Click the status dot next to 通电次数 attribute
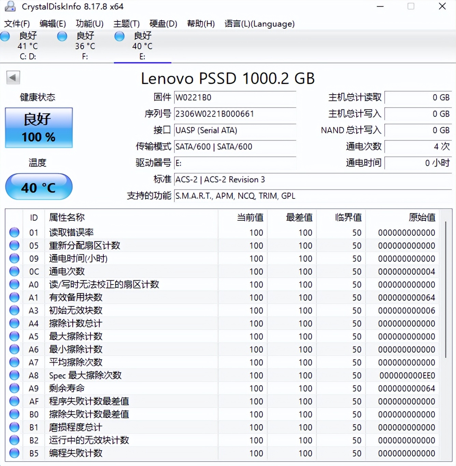Viewport: 456px width, 466px height. pyautogui.click(x=14, y=271)
